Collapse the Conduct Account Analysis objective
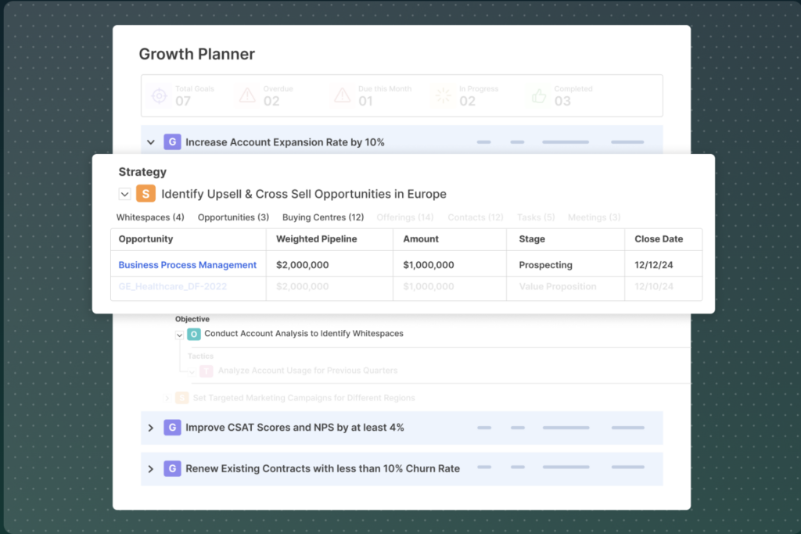The width and height of the screenshot is (801, 534). pos(179,335)
